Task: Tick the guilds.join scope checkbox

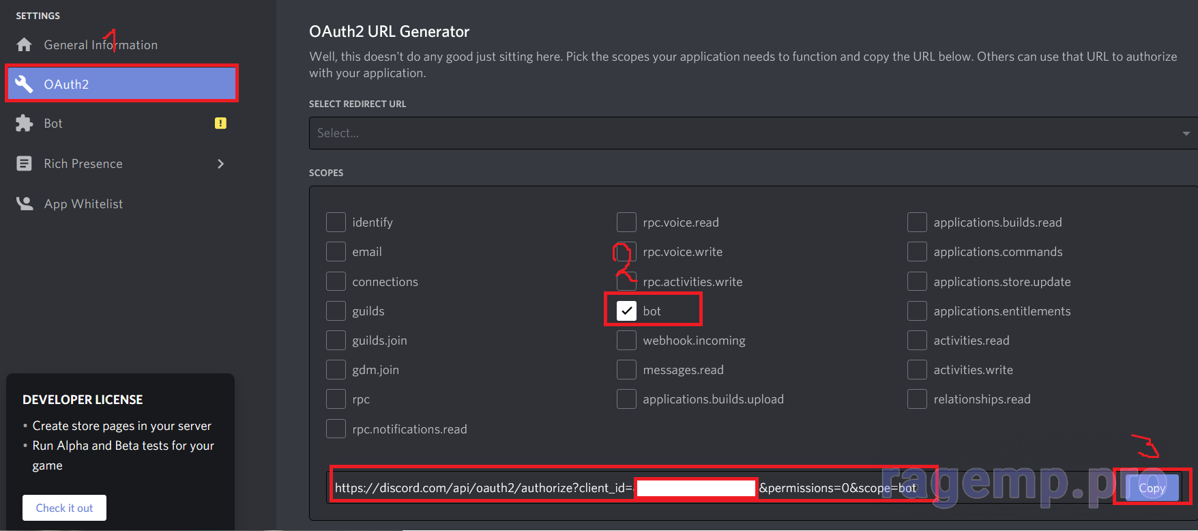Action: click(336, 341)
